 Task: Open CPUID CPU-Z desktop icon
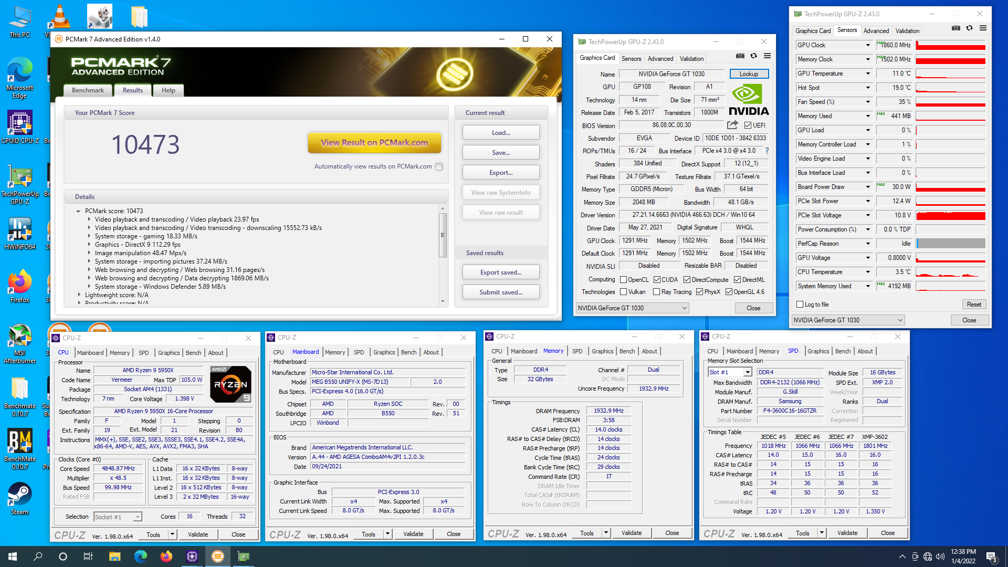19,127
